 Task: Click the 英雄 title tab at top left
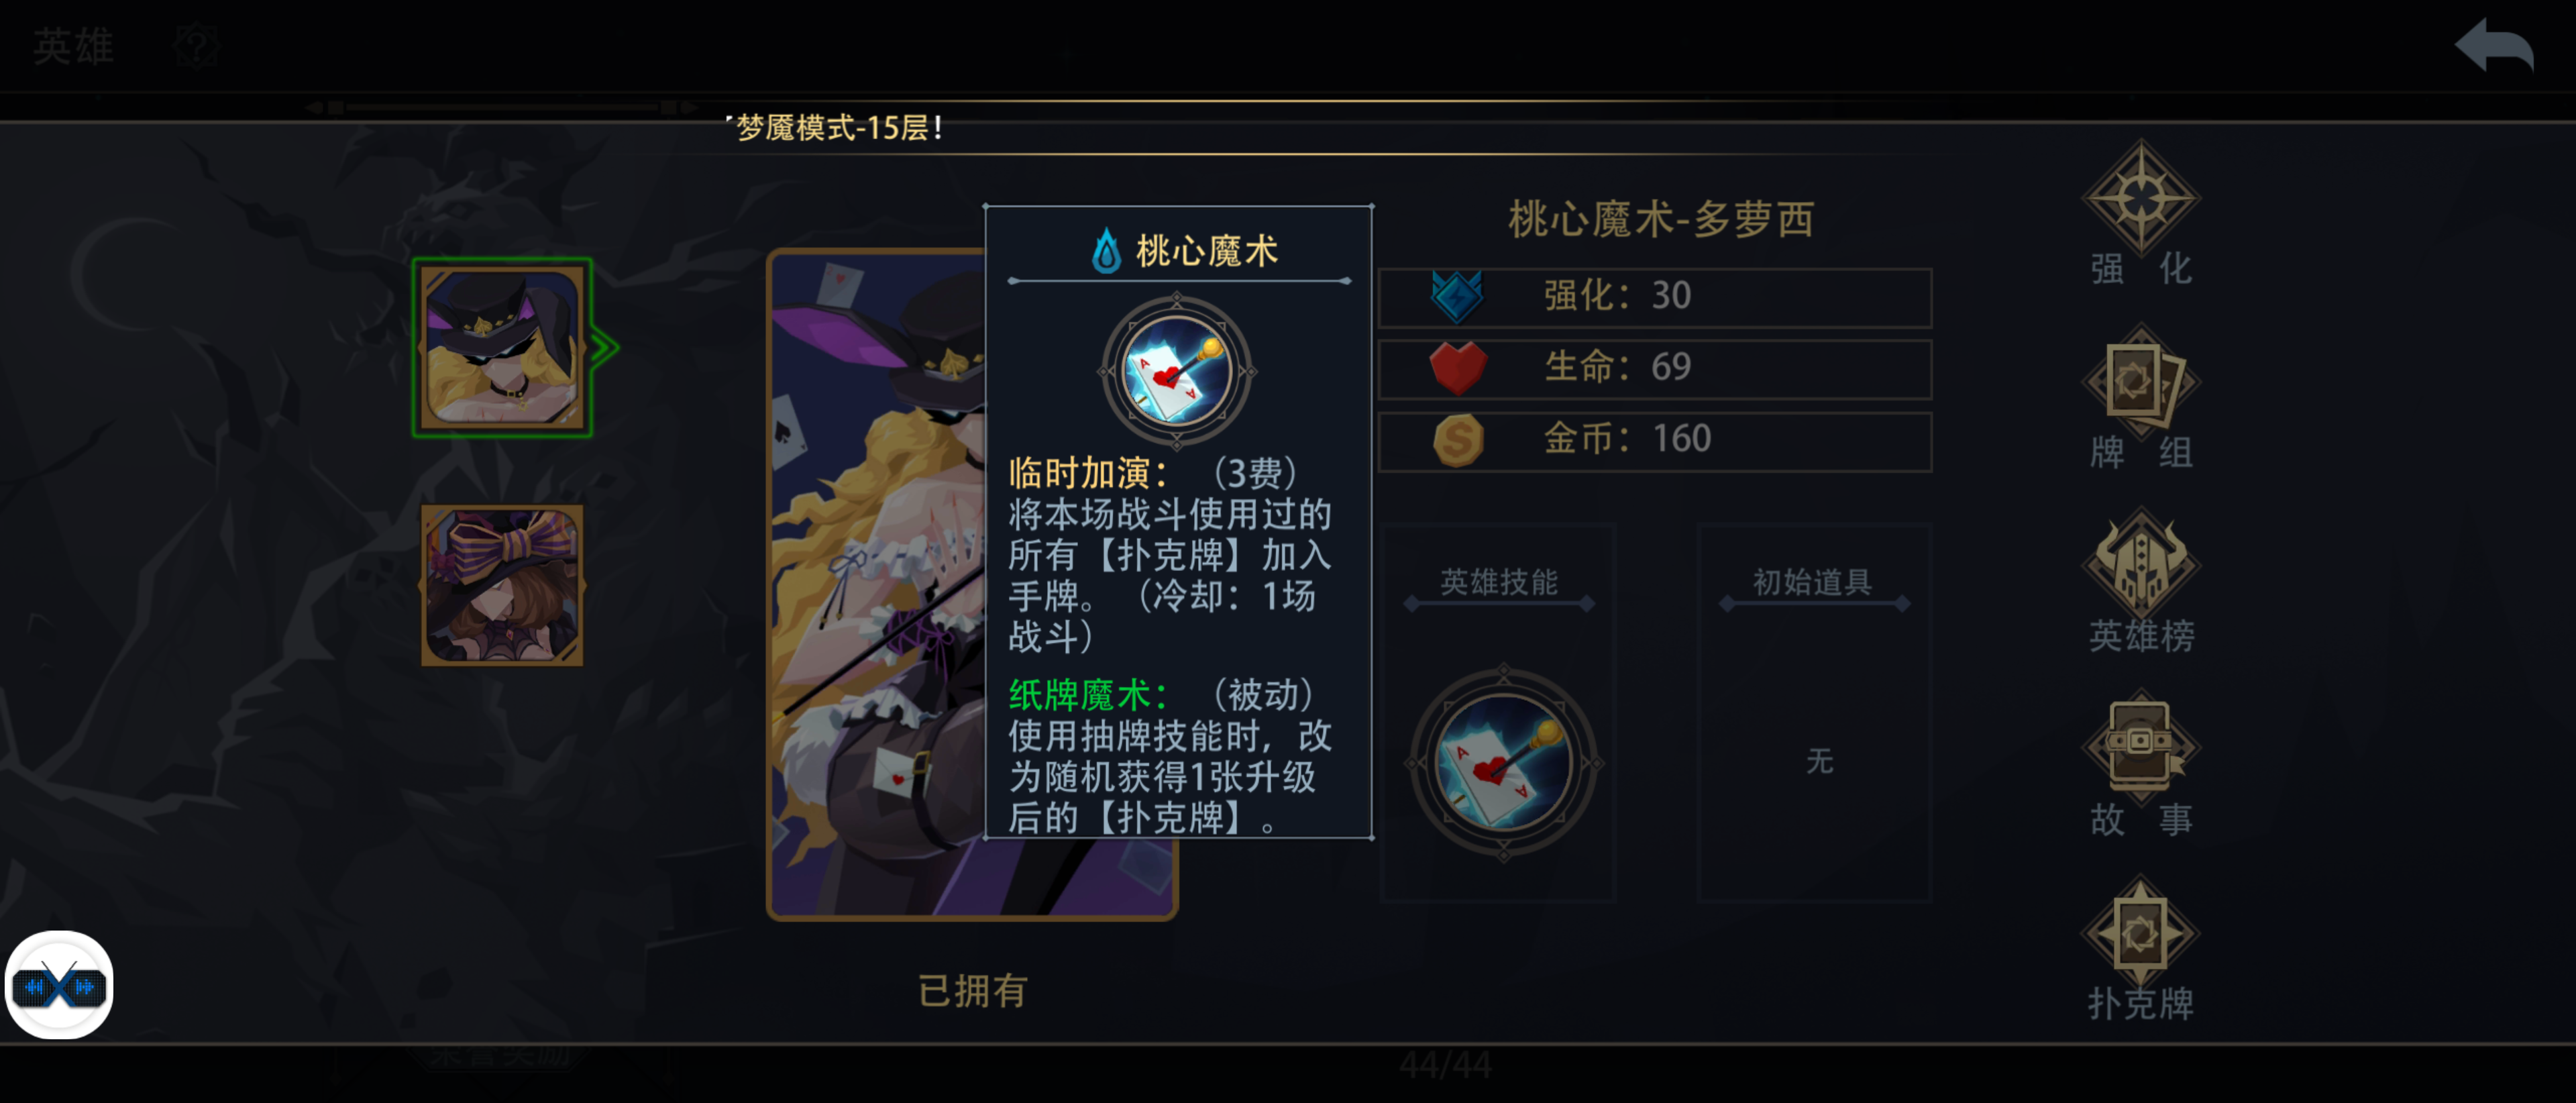pyautogui.click(x=73, y=46)
